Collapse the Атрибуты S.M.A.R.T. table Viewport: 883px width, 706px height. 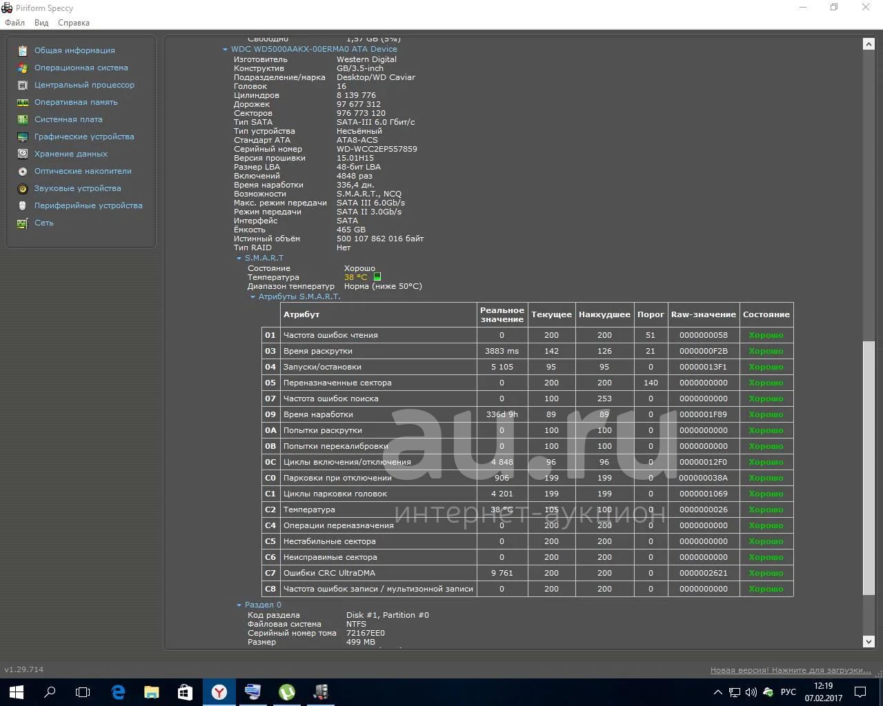252,297
